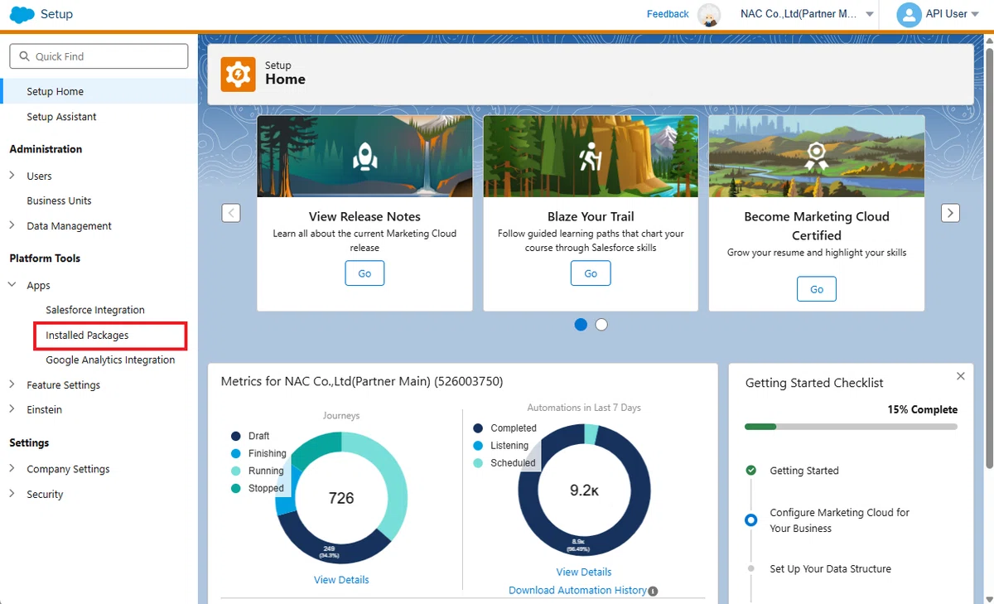The height and width of the screenshot is (604, 994).
Task: Advance carousel with the next arrow
Action: pos(951,213)
